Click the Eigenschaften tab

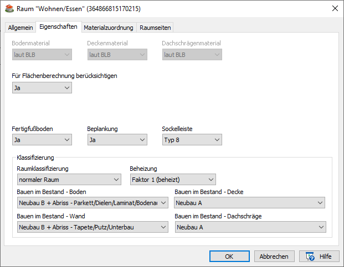click(x=58, y=27)
